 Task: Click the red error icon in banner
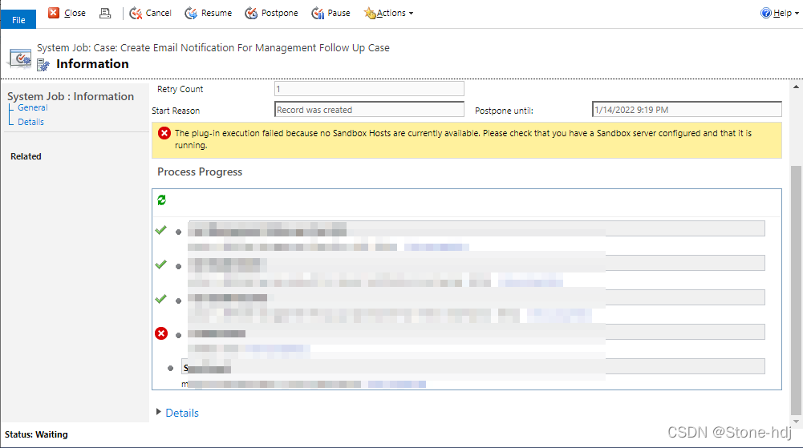(164, 134)
